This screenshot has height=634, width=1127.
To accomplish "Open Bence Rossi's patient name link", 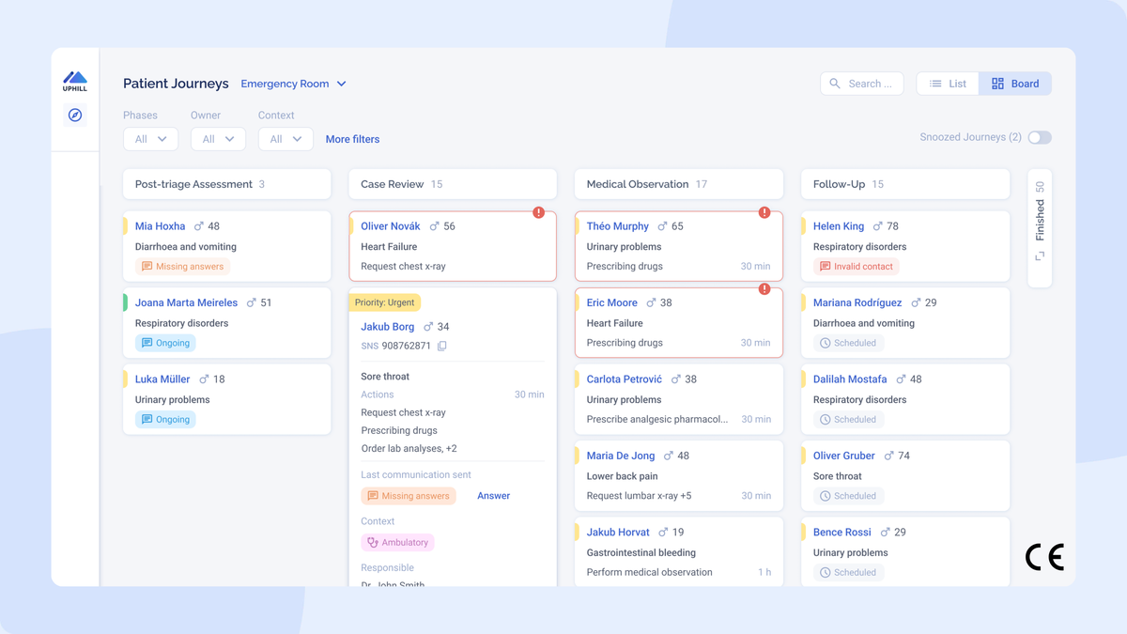I will coord(842,532).
